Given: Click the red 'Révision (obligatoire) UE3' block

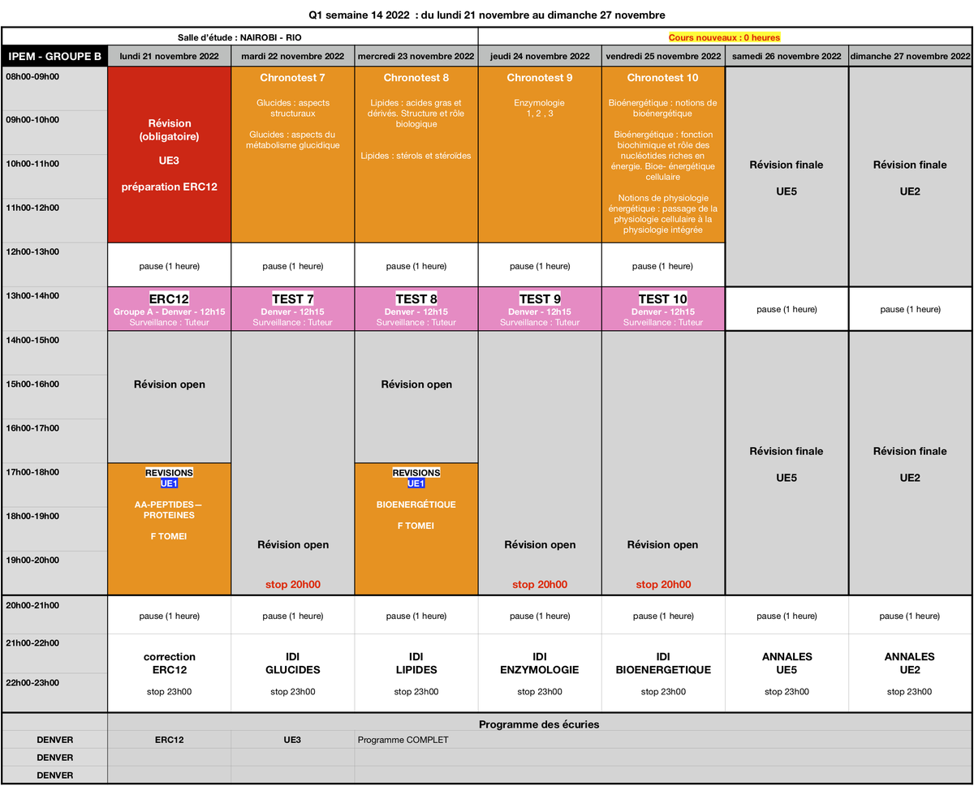Looking at the screenshot, I should 170,155.
